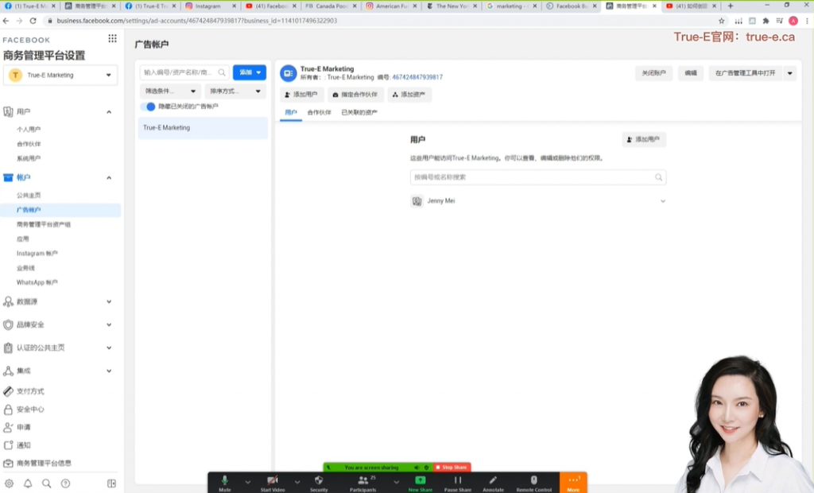The image size is (814, 493).
Task: Click the 按编号或名称搜索 user search field
Action: coord(533,177)
